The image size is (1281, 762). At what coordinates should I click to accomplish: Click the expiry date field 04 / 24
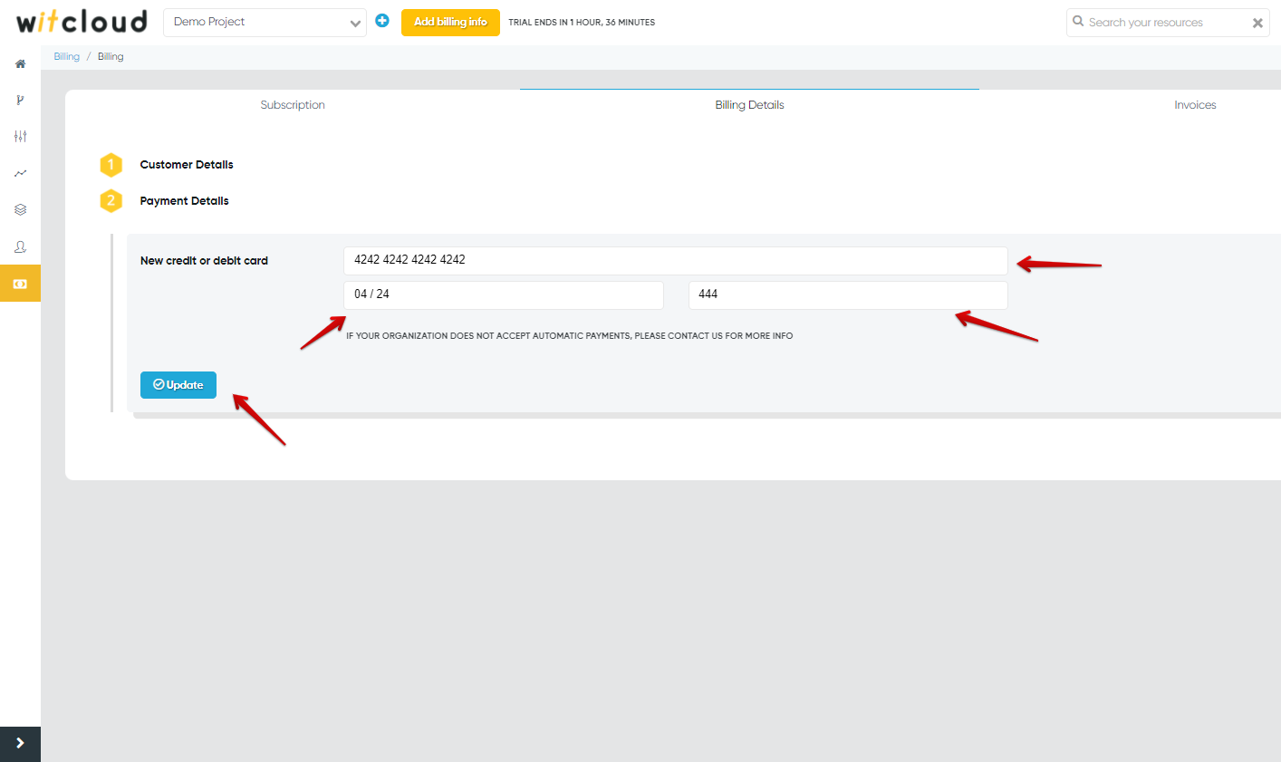tap(504, 295)
